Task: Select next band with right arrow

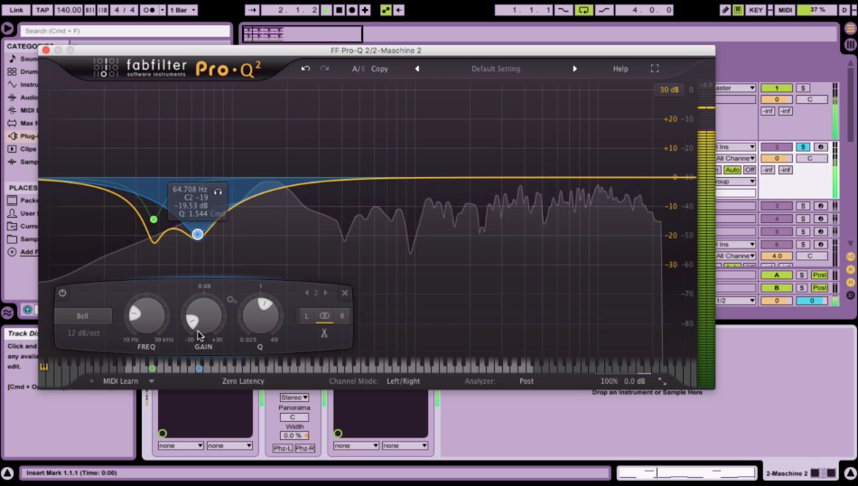Action: tap(325, 293)
